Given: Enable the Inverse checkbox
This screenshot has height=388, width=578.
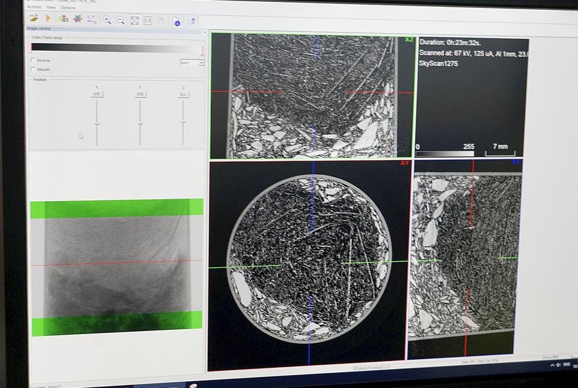Looking at the screenshot, I should pyautogui.click(x=33, y=60).
